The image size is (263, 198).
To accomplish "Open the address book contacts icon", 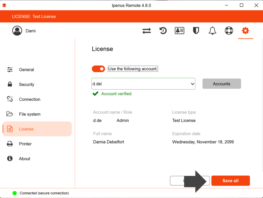I will (x=180, y=31).
